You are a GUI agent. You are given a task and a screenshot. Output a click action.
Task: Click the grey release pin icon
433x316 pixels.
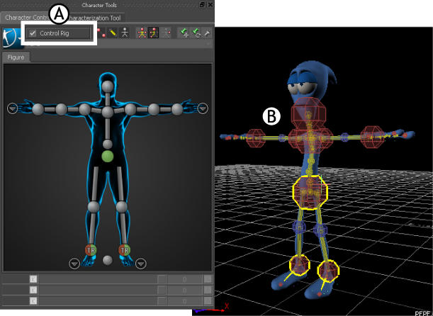pyautogui.click(x=207, y=33)
